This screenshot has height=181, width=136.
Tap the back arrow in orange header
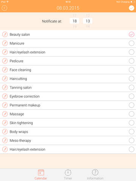[x=5, y=8]
